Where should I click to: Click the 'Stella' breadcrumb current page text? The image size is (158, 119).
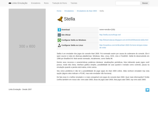tap(102, 11)
